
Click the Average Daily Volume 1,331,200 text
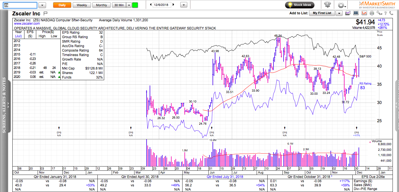point(124,20)
